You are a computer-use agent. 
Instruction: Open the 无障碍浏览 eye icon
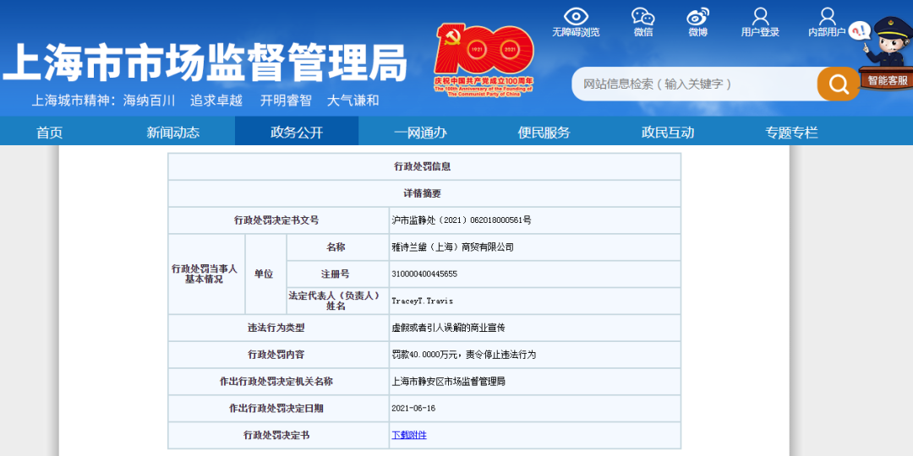[576, 16]
